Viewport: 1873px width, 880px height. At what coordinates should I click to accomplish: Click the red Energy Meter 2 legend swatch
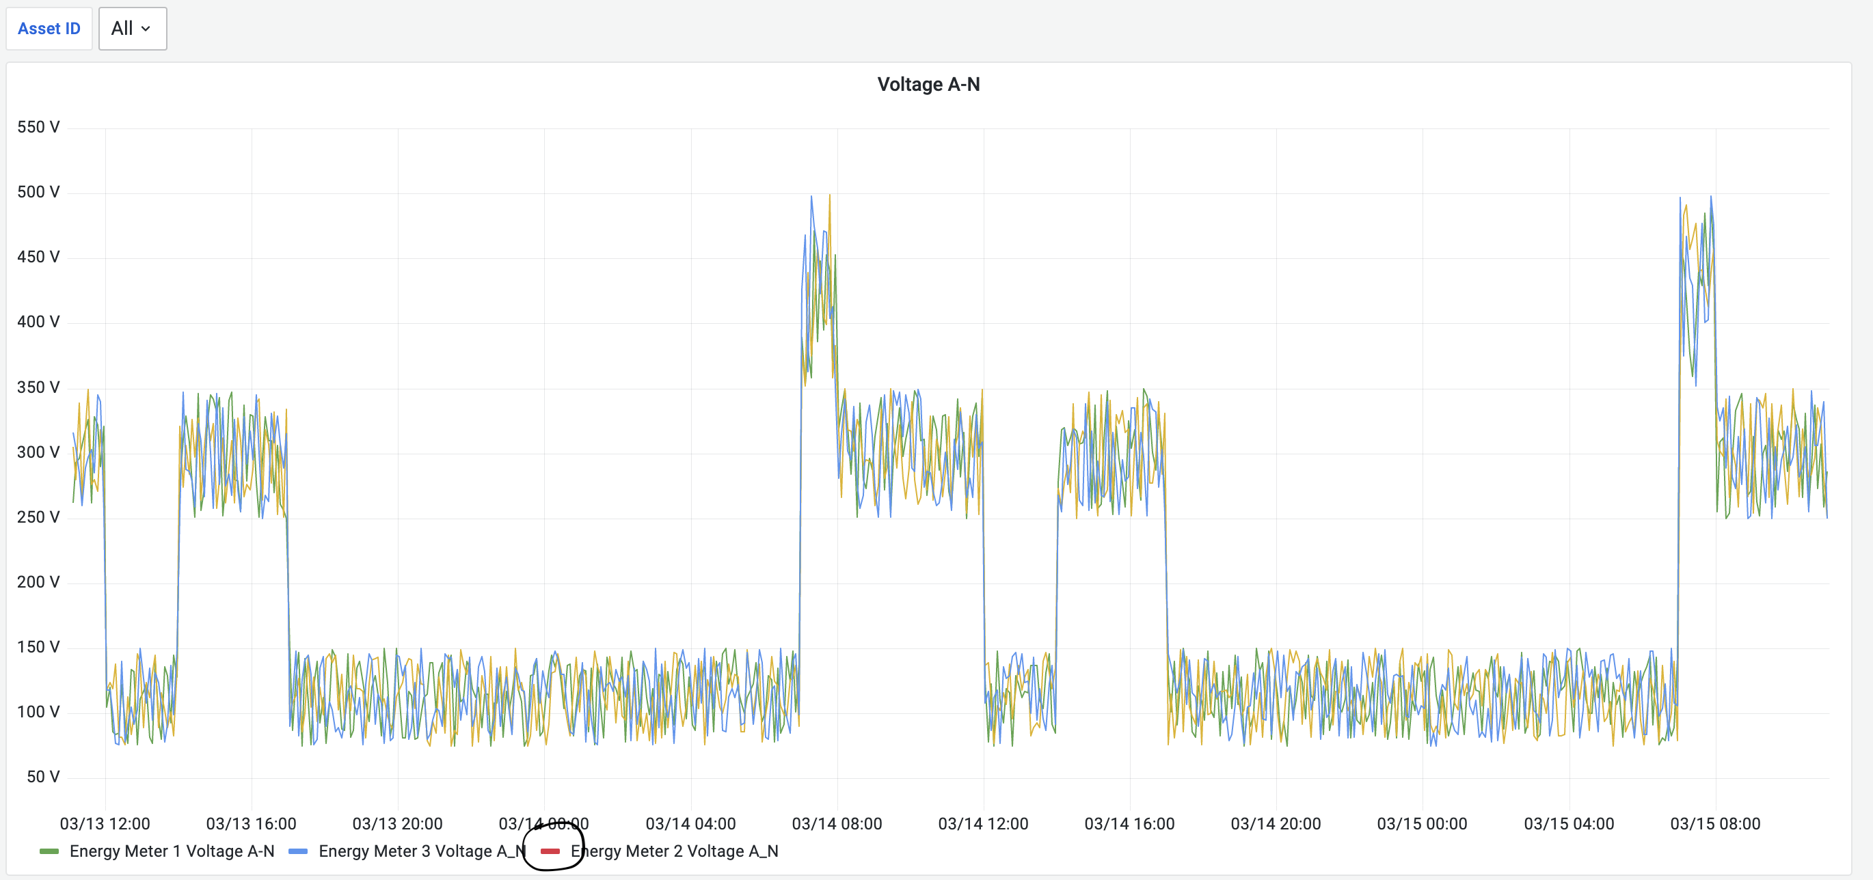tap(551, 851)
